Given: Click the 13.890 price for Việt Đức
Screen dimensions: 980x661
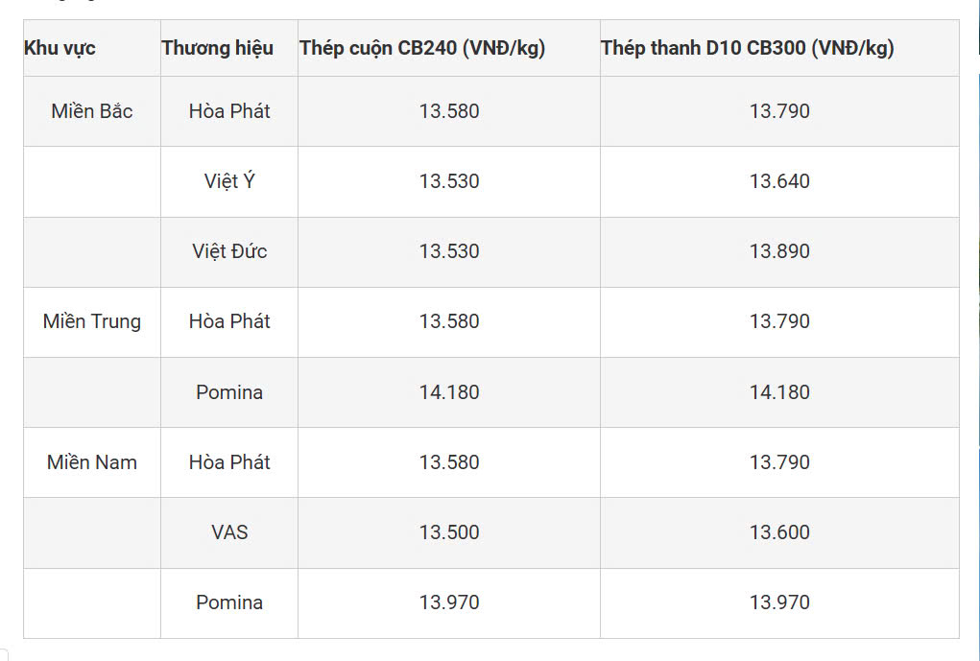Looking at the screenshot, I should [x=779, y=251].
